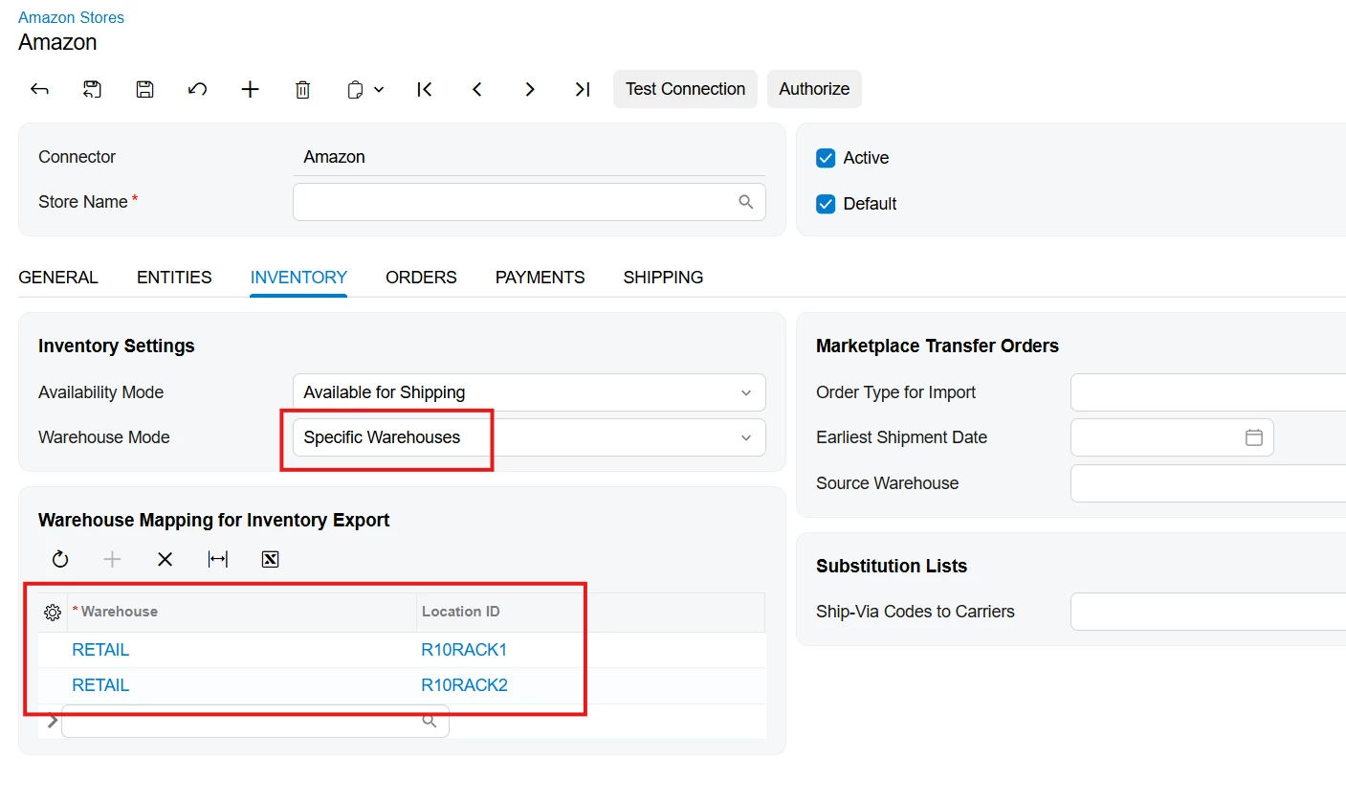The height and width of the screenshot is (804, 1346).
Task: Switch to the ENTITIES tab
Action: (174, 278)
